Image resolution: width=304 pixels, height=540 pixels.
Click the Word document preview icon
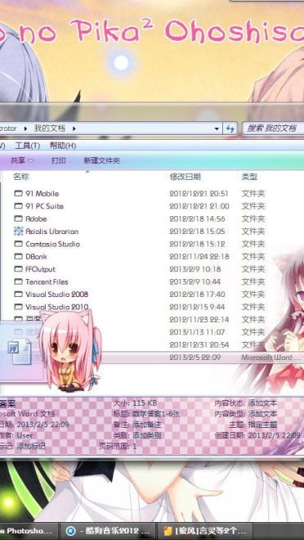tap(20, 352)
